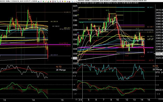Viewport: 163px width, 102px height.
Task: Click the bar chart style toolbar icon
Action: [48, 2]
